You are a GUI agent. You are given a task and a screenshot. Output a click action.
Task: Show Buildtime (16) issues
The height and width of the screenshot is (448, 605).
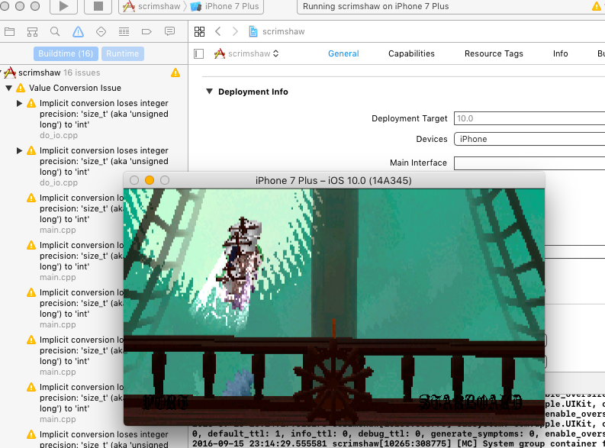(66, 53)
